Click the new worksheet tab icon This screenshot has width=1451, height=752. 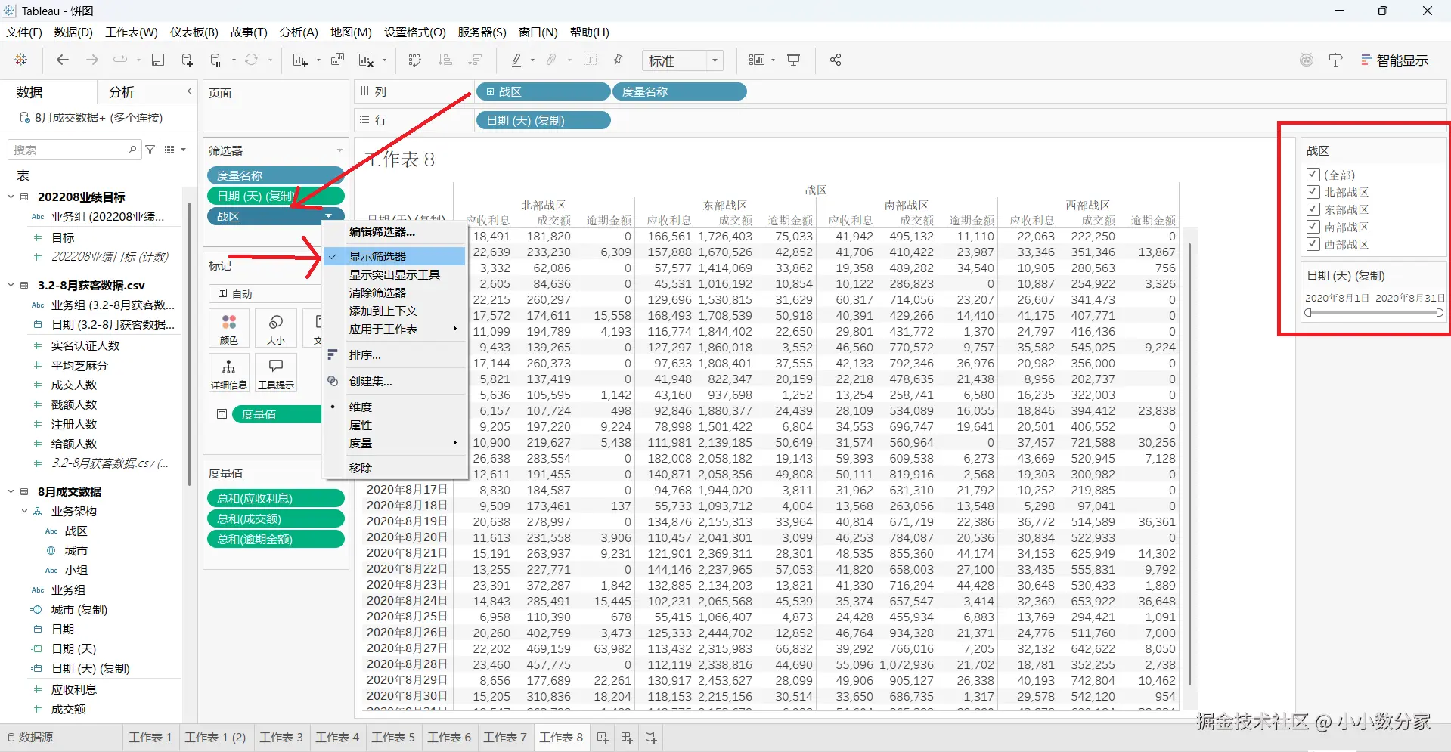coord(603,738)
